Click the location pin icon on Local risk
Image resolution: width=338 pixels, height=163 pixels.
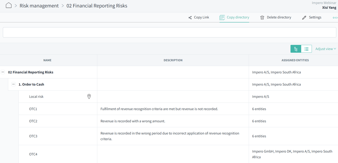click(89, 96)
